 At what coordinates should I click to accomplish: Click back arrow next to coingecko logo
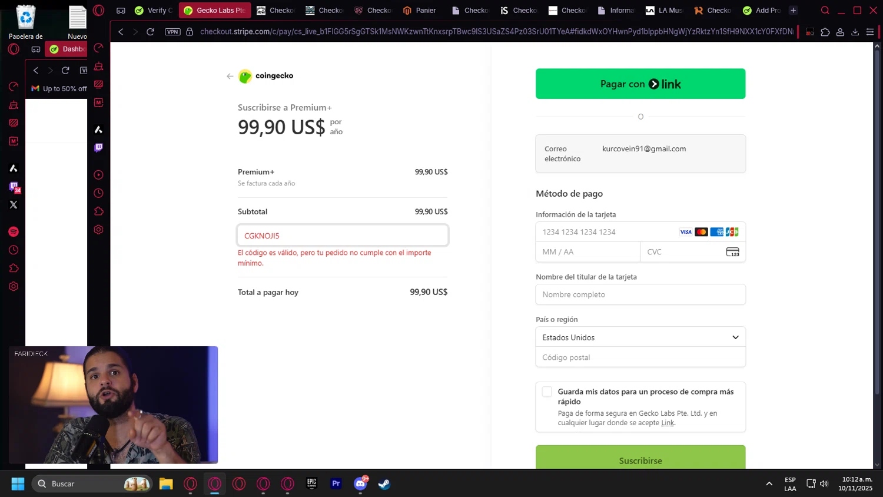[230, 76]
